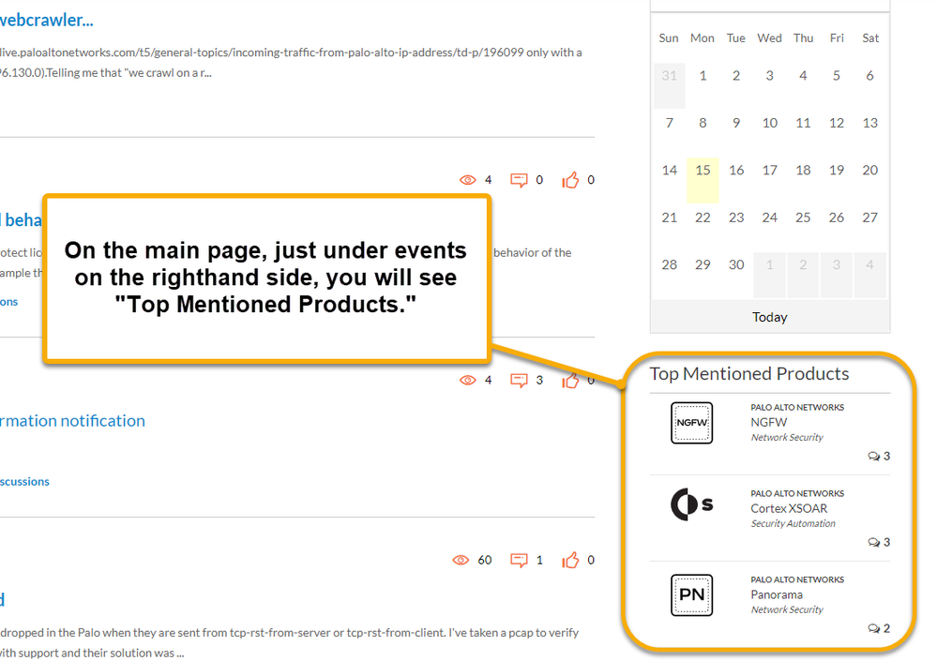Open the 'rmation notification' post title
937x661 pixels.
tap(72, 421)
